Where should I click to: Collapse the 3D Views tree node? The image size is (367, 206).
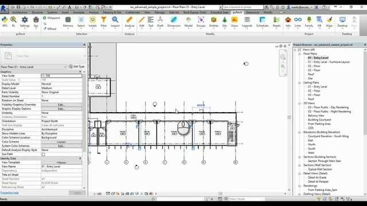299,103
